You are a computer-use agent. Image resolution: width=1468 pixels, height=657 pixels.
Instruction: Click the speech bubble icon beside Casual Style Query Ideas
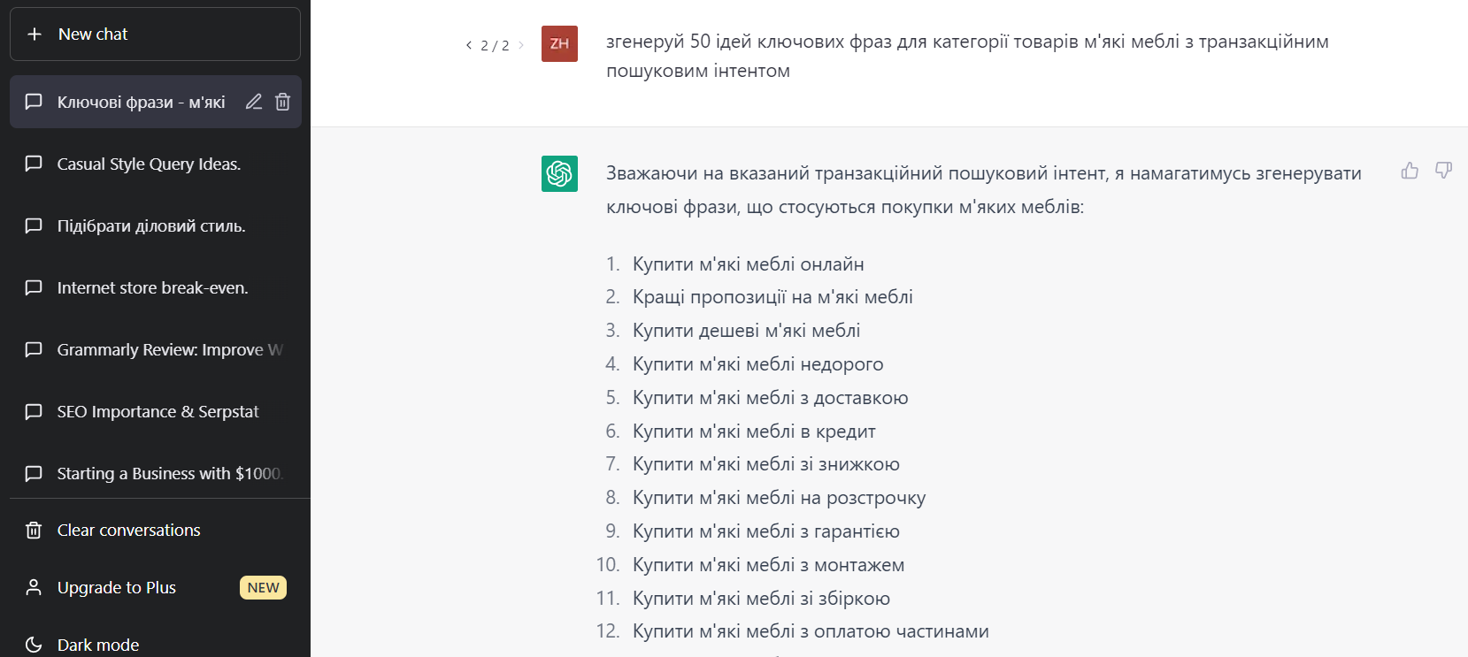tap(34, 164)
